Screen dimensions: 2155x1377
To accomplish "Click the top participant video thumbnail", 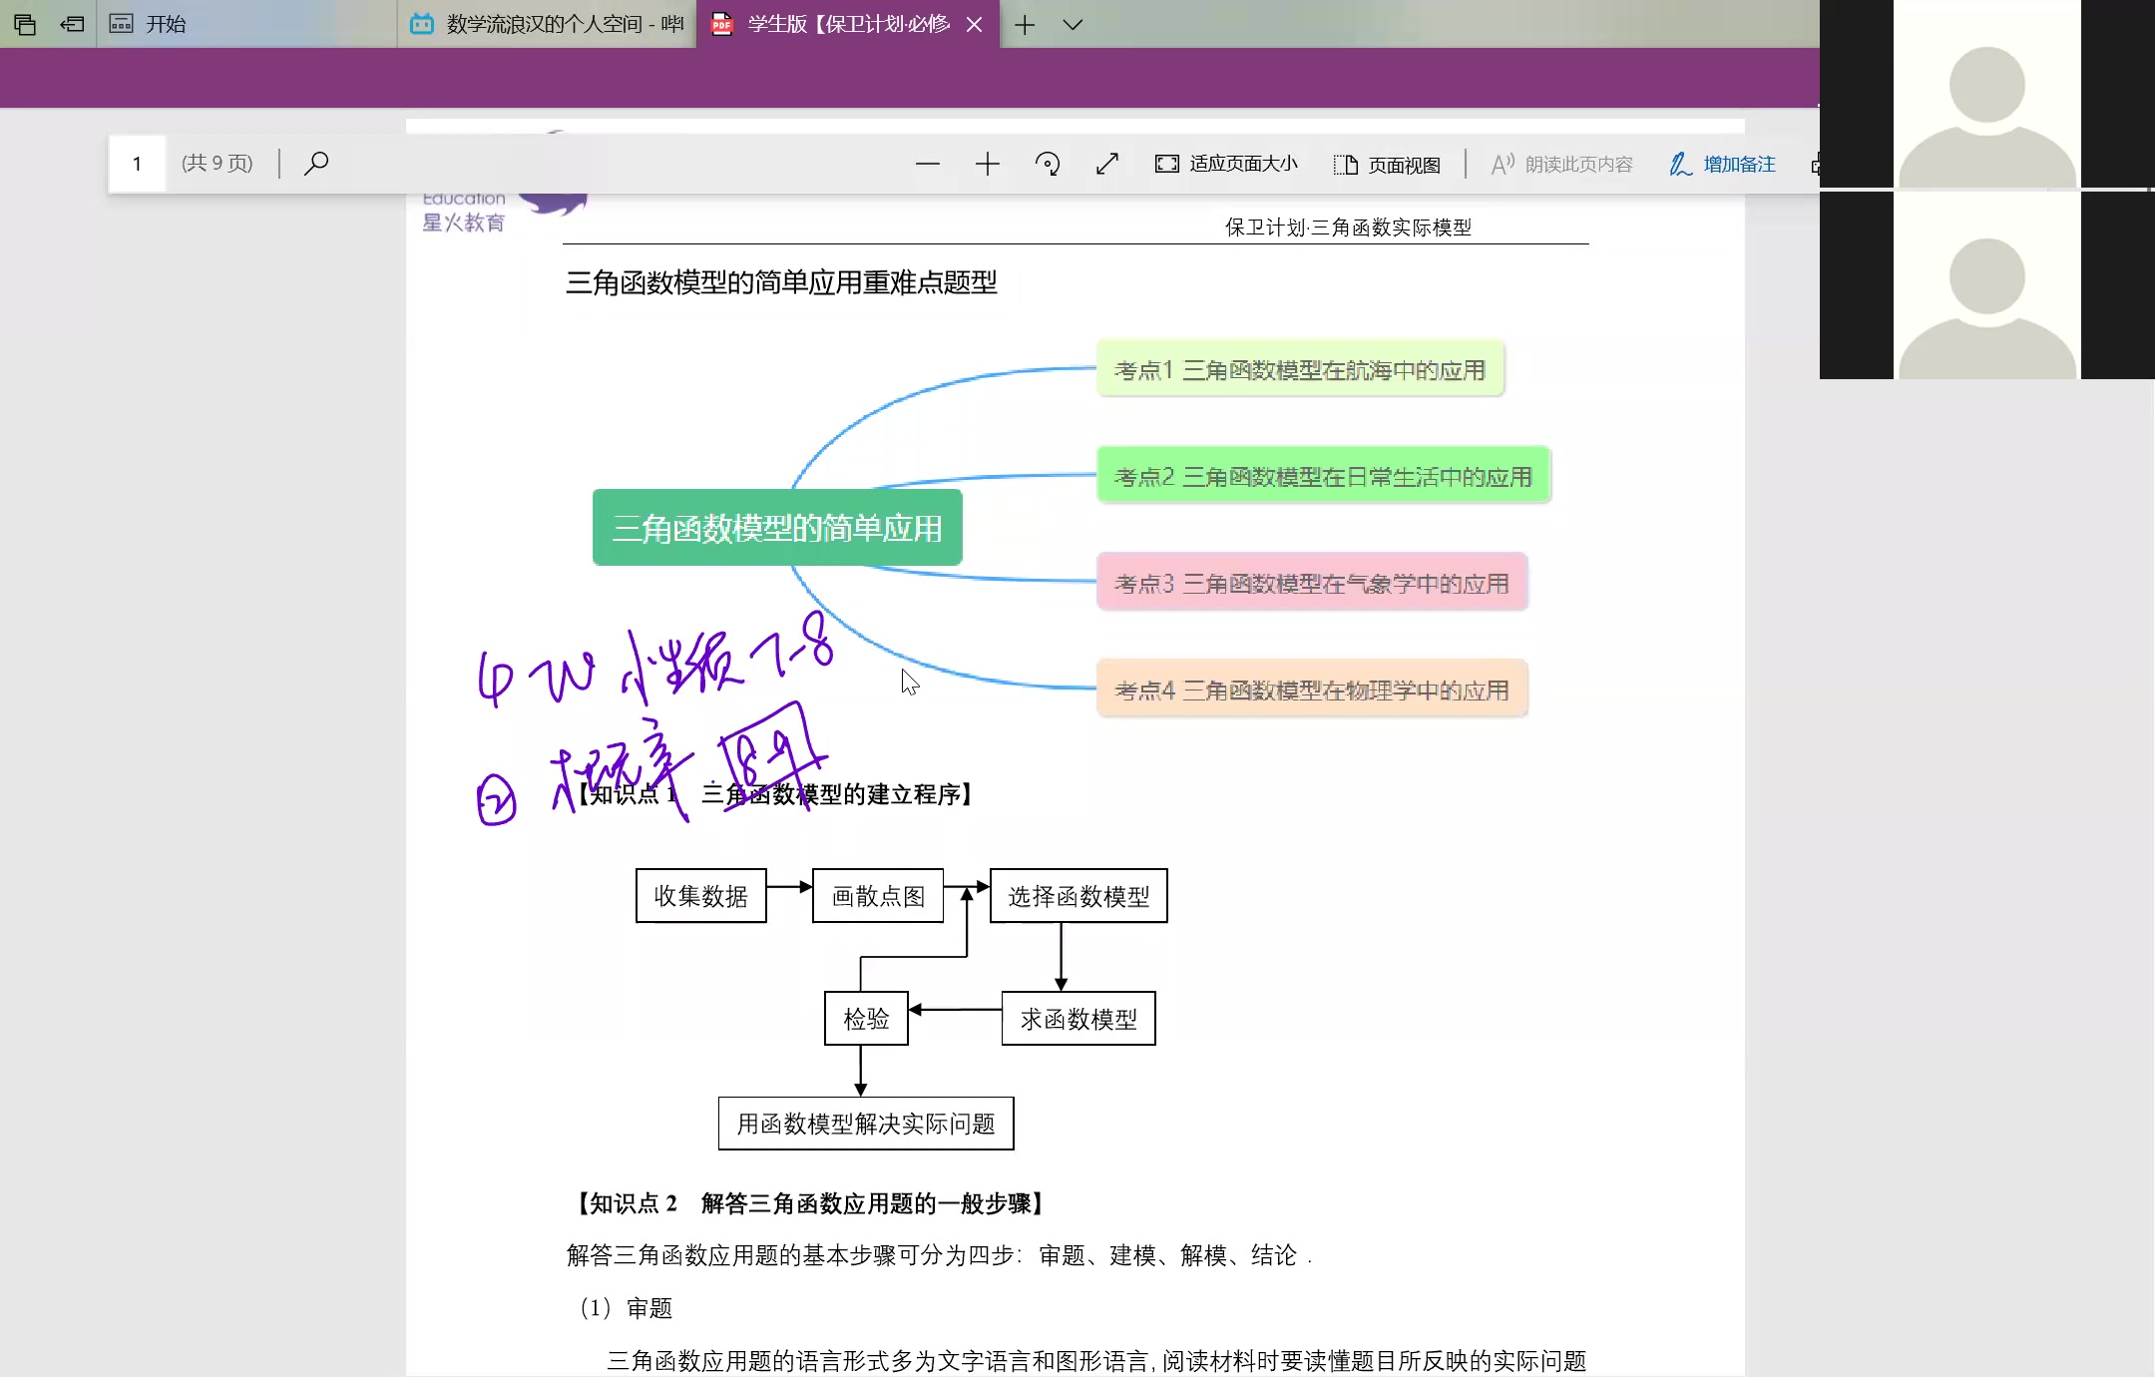I will pos(1986,94).
